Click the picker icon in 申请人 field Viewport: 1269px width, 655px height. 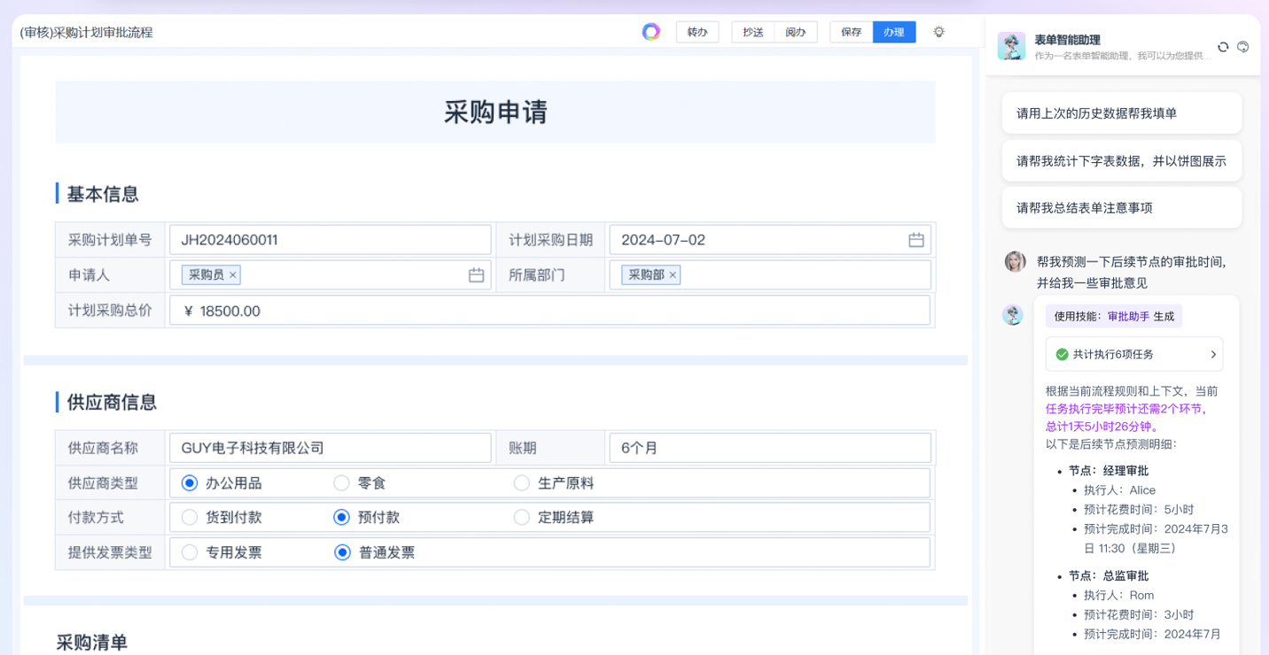[x=476, y=275]
